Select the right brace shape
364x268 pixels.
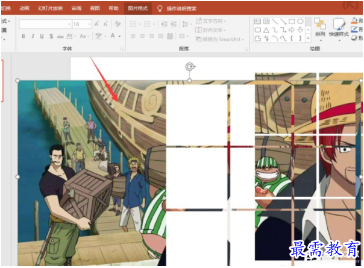point(300,39)
